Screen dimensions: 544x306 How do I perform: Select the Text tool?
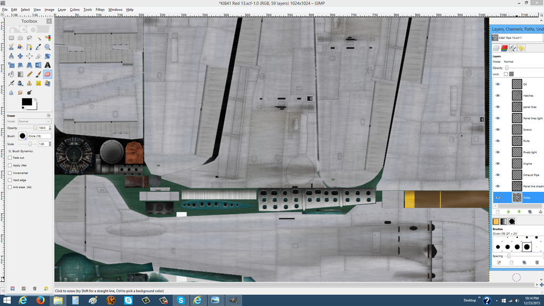tap(47, 65)
